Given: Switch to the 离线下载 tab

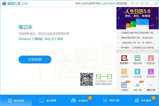Looking at the screenshot, I should coord(111,100).
